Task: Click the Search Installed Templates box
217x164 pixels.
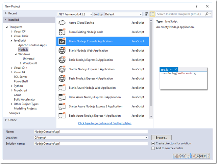Action: click(180, 14)
